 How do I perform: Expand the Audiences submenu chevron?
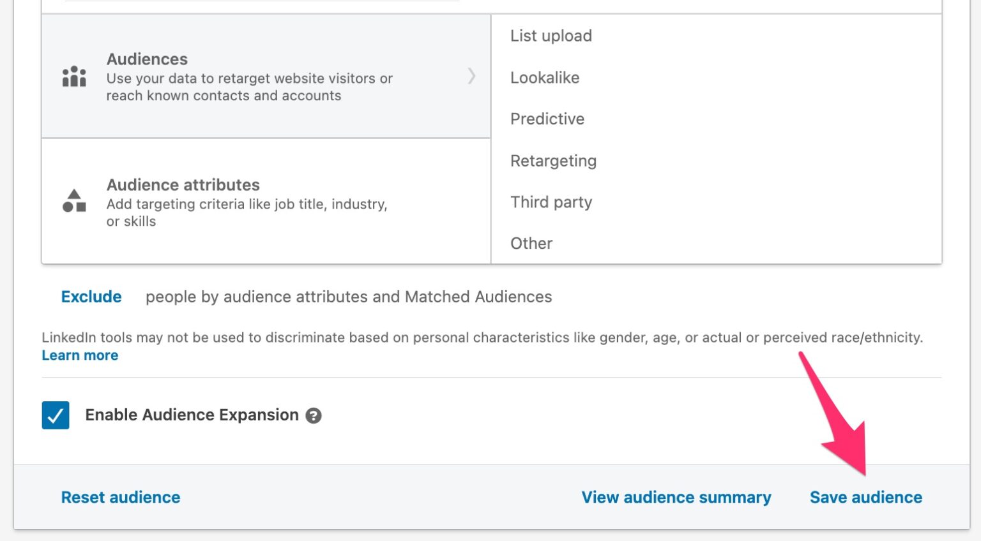pyautogui.click(x=471, y=76)
